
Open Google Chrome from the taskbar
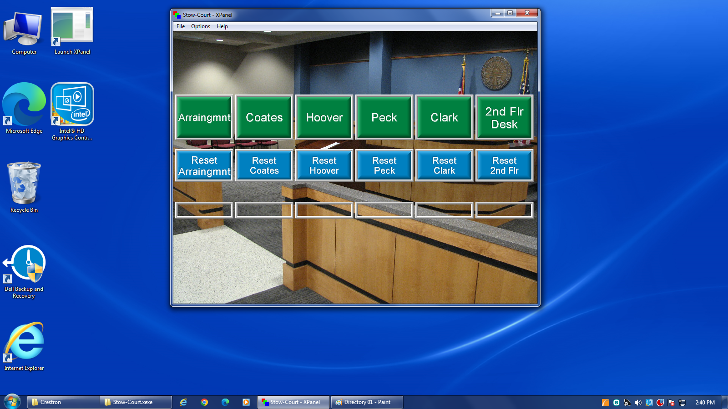pos(204,402)
